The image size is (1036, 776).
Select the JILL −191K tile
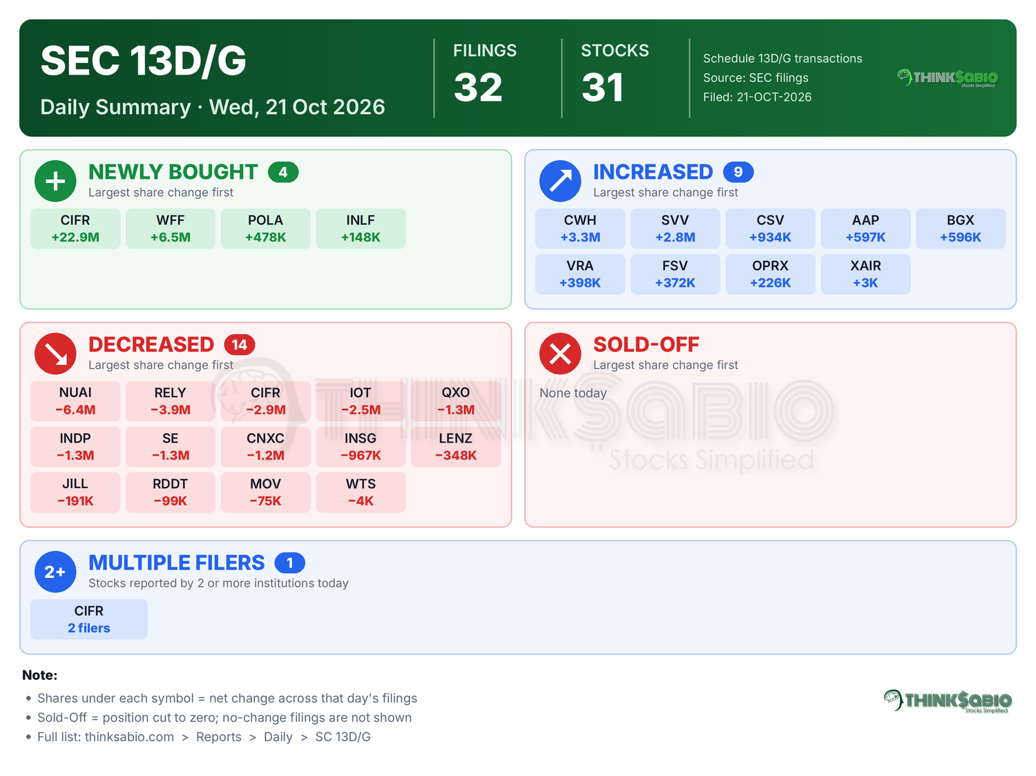point(75,492)
